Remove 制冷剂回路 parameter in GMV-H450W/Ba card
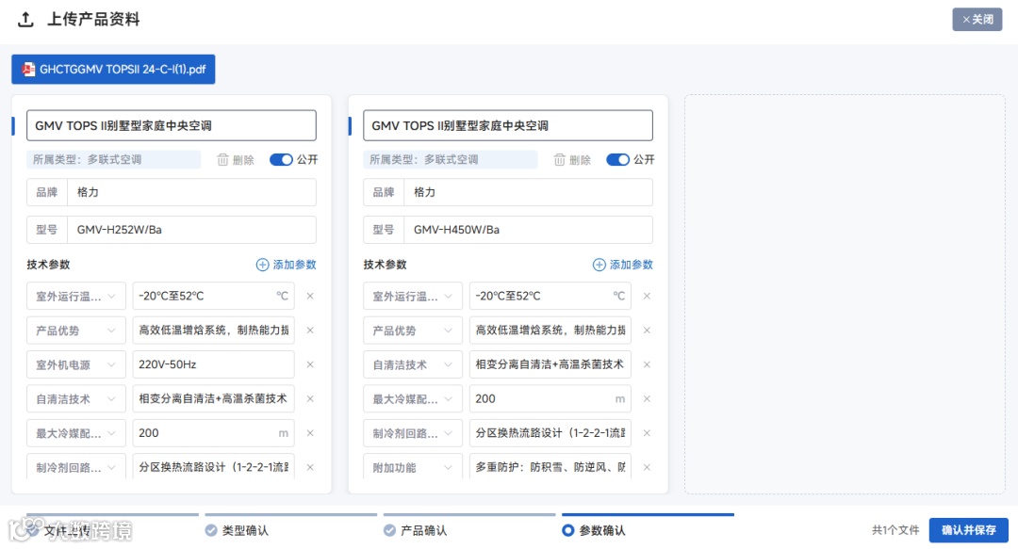Screen dimensions: 1018x549 647,433
